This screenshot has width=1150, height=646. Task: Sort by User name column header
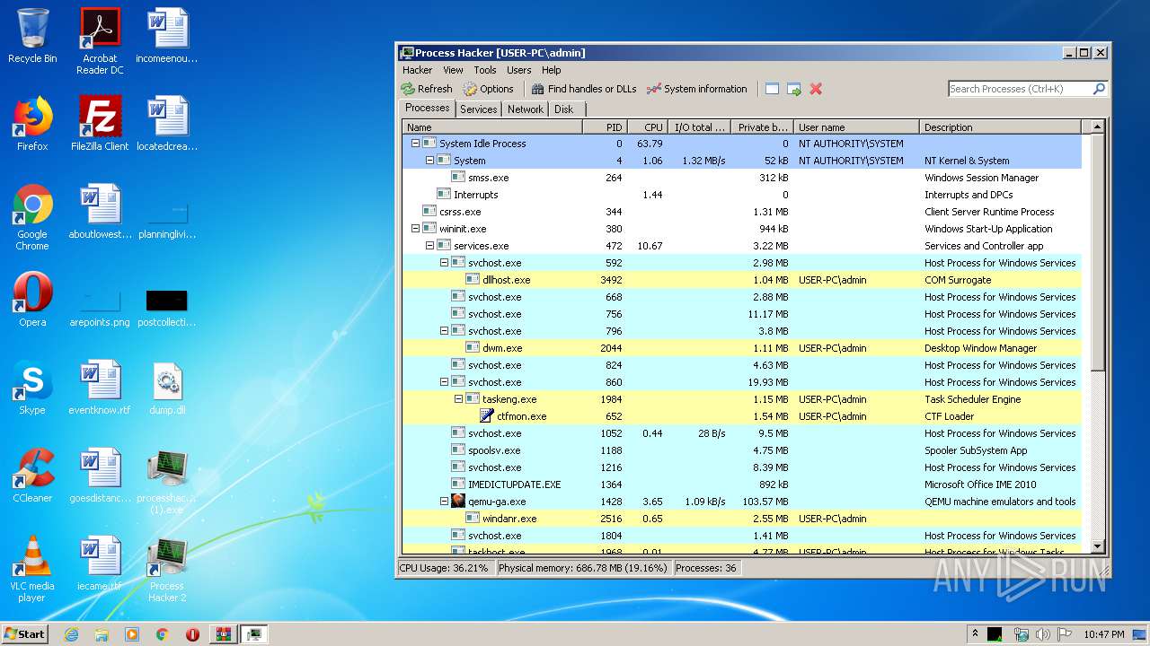tap(856, 127)
